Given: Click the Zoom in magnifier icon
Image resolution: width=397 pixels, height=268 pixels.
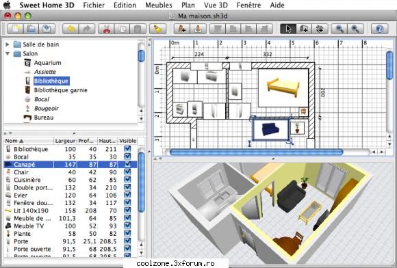Looking at the screenshot, I should pos(355,29).
